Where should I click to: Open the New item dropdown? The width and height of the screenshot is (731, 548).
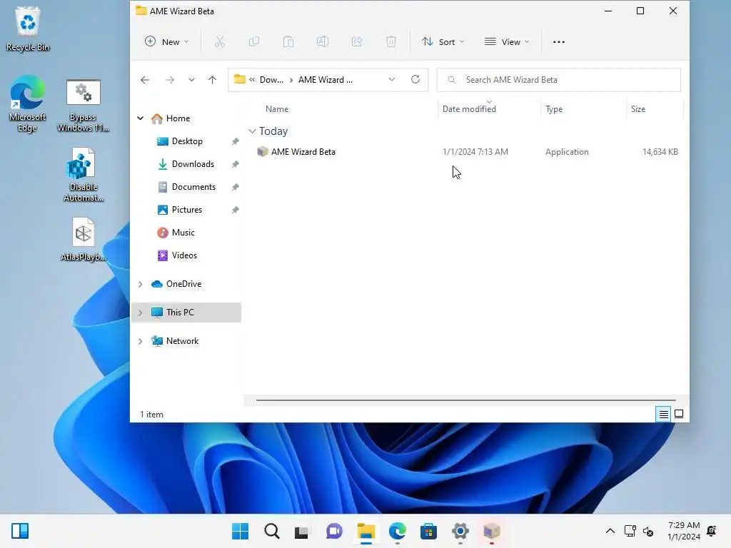pyautogui.click(x=166, y=42)
